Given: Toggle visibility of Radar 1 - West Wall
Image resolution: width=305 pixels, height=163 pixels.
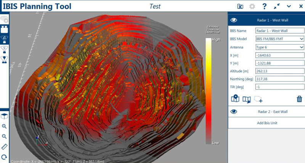Looking at the screenshot, I should point(234,20).
